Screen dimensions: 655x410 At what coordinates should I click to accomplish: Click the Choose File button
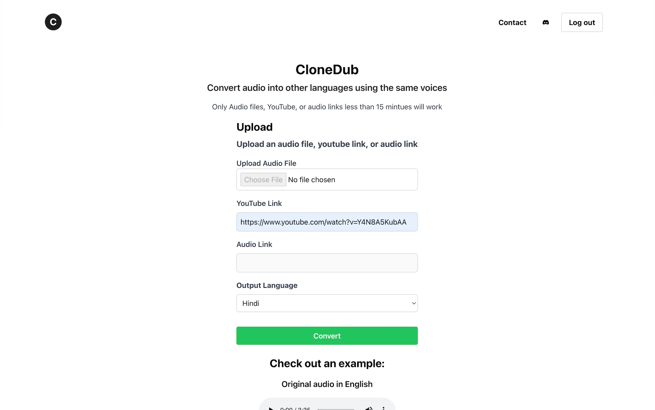tap(263, 179)
